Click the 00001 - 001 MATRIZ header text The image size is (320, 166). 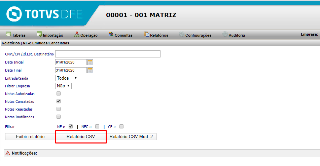pos(141,15)
